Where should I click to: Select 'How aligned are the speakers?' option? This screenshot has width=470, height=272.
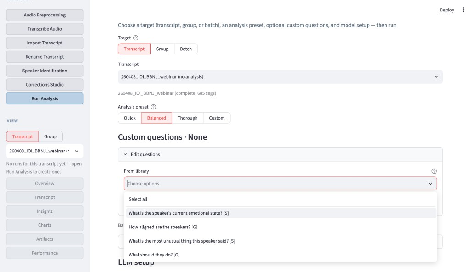(281, 227)
